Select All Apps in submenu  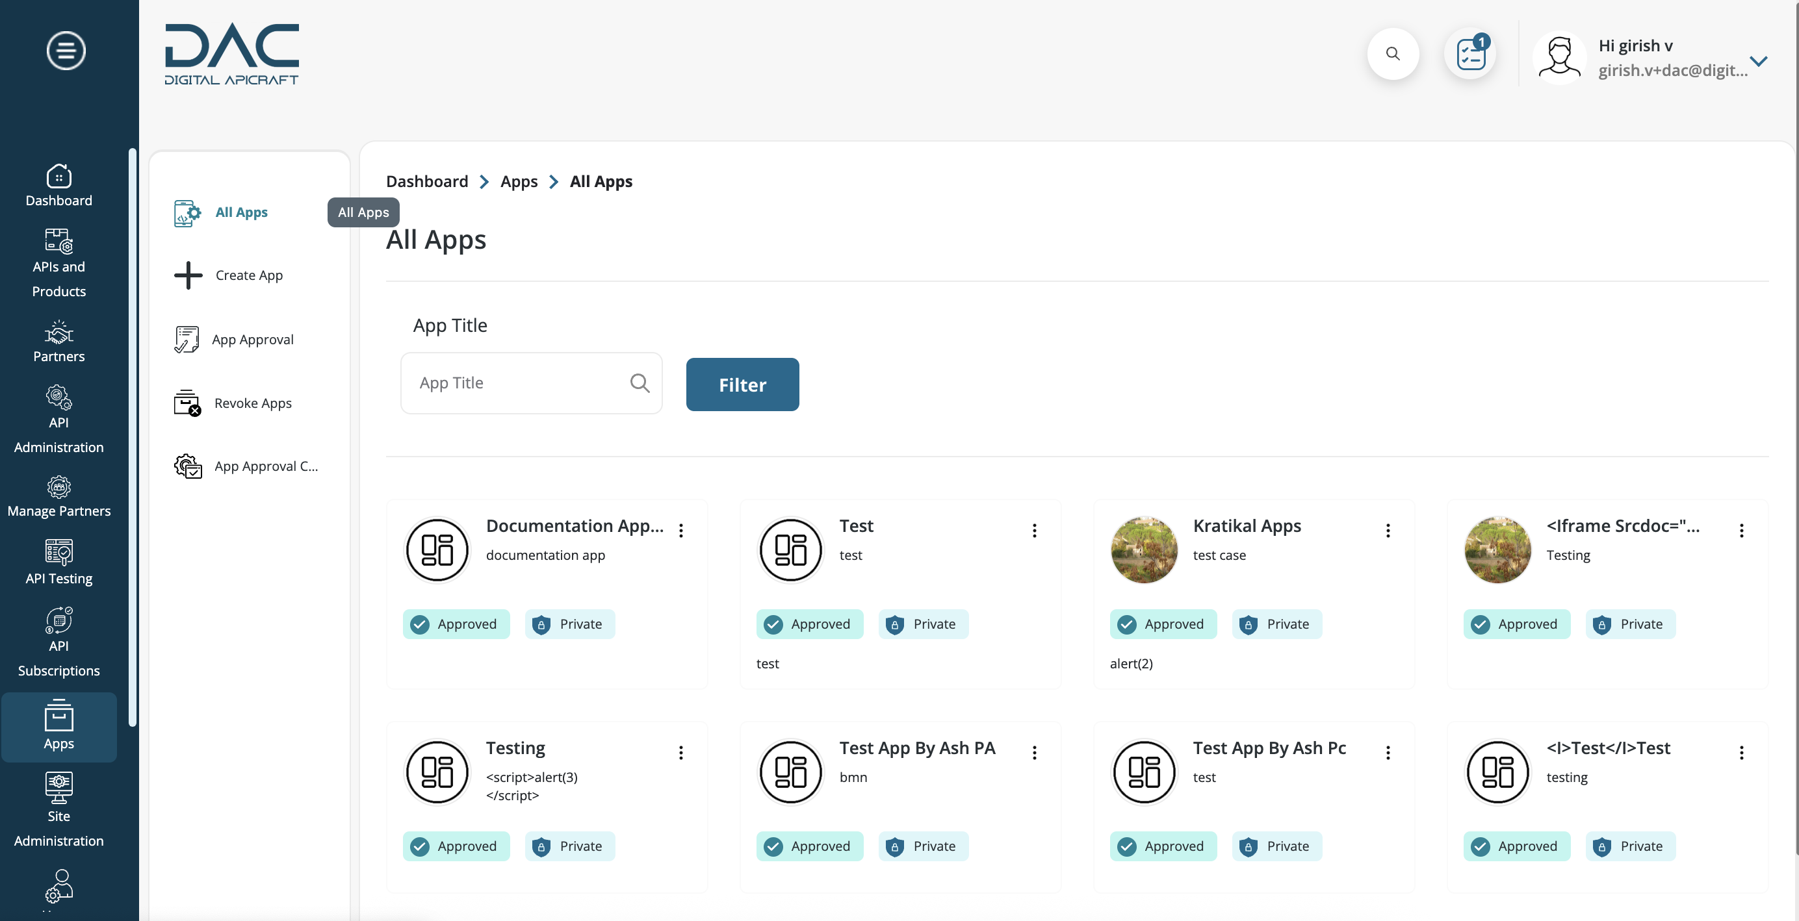coord(241,212)
